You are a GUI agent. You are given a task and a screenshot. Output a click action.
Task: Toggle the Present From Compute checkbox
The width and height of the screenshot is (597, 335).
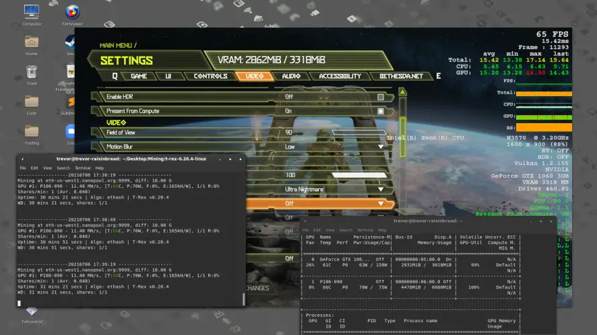pyautogui.click(x=380, y=111)
